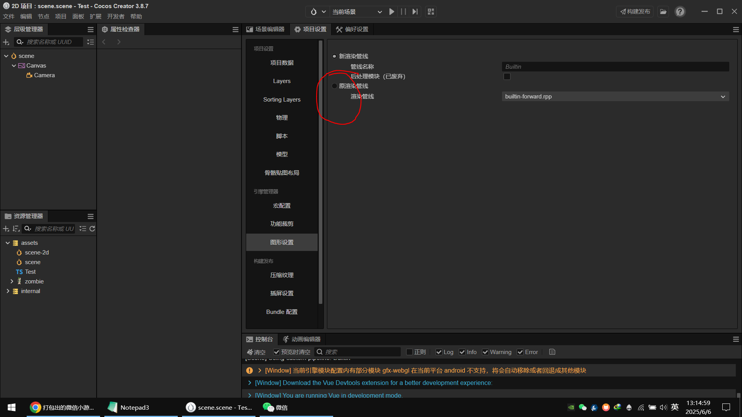
Task: Open the log file icon in console
Action: coord(552,352)
